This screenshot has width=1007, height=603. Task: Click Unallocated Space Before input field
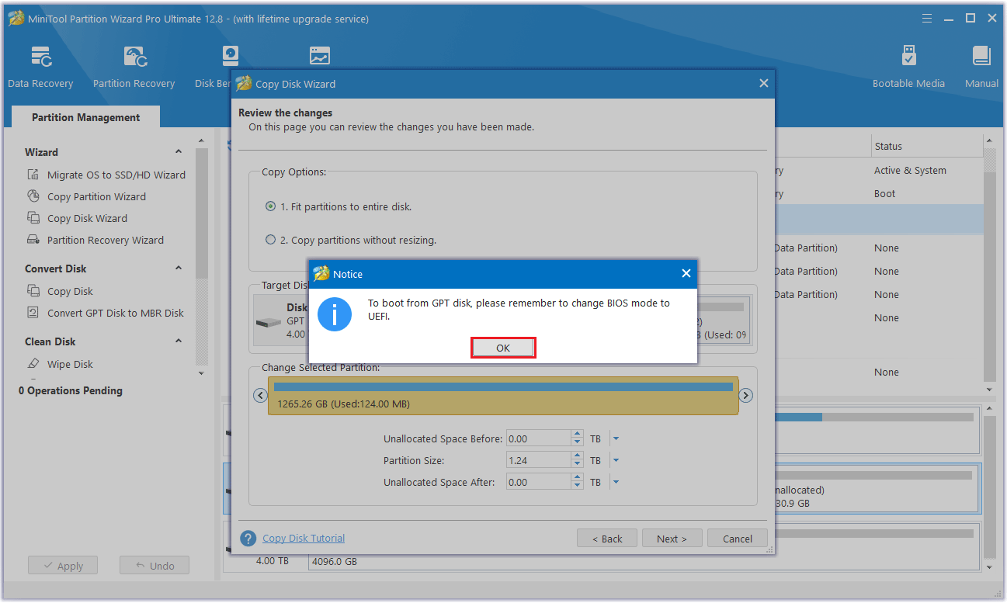point(539,438)
